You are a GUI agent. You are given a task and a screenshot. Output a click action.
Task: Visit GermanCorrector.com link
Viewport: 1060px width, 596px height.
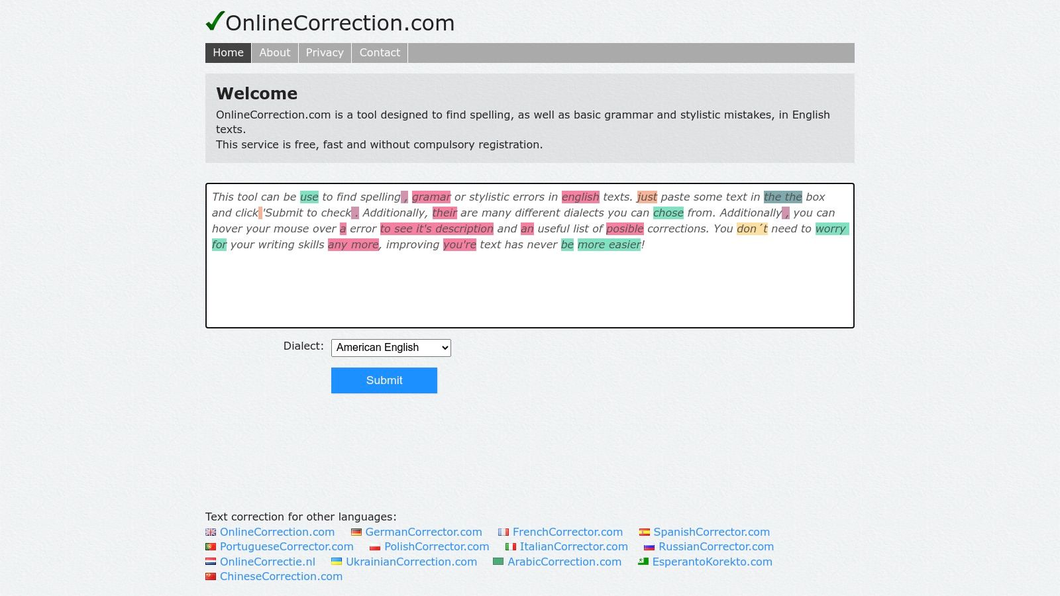coord(423,532)
